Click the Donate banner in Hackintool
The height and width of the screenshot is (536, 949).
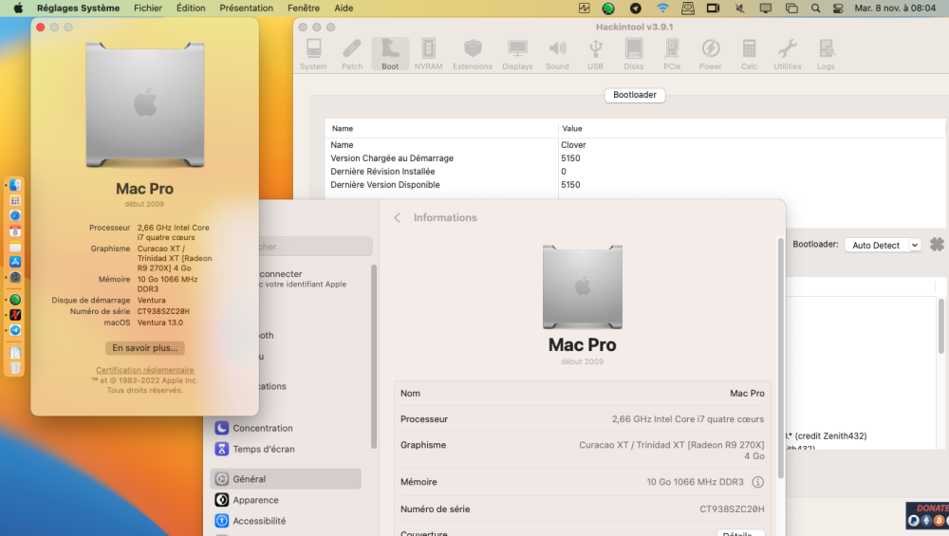pyautogui.click(x=927, y=515)
